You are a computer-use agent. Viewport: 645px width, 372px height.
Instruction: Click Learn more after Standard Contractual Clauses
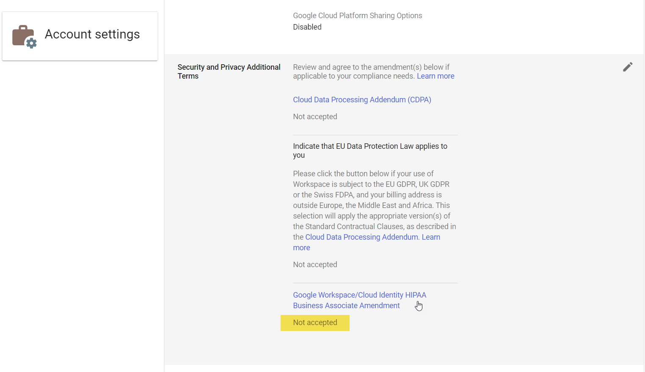(x=430, y=237)
